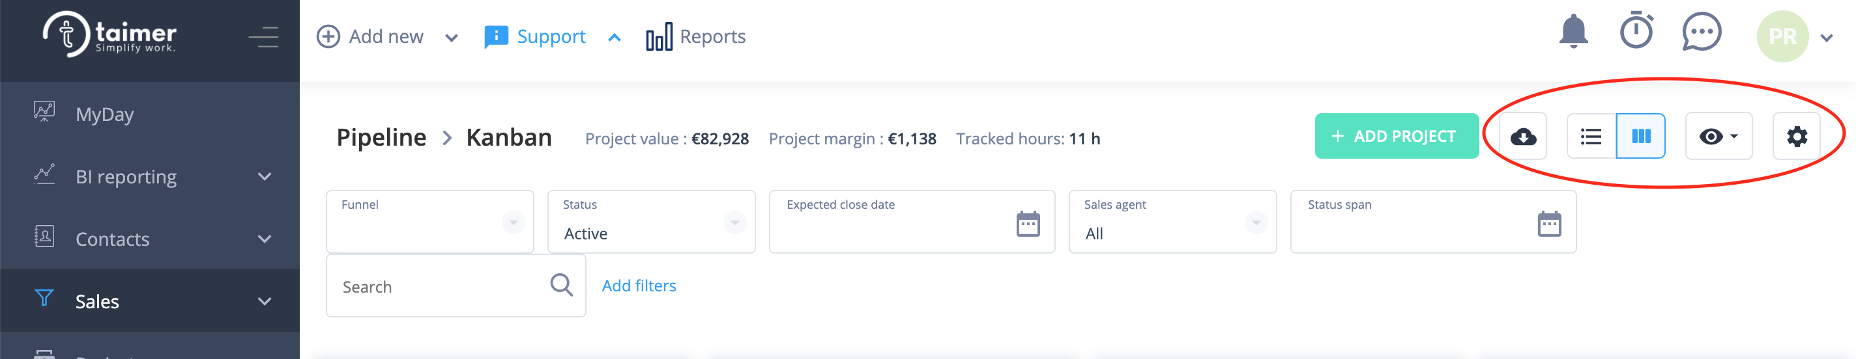Click the ADD PROJECT button
The height and width of the screenshot is (359, 1856).
point(1397,136)
